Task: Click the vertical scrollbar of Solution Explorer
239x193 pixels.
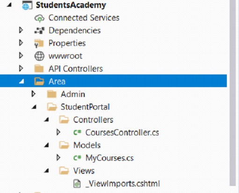Action: [232, 93]
